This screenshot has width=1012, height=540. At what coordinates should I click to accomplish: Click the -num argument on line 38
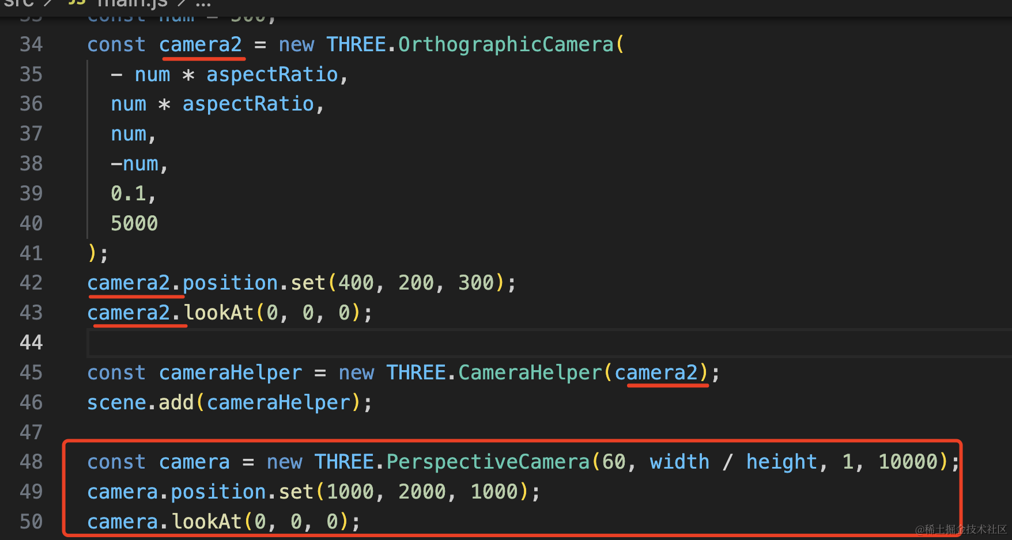[134, 164]
